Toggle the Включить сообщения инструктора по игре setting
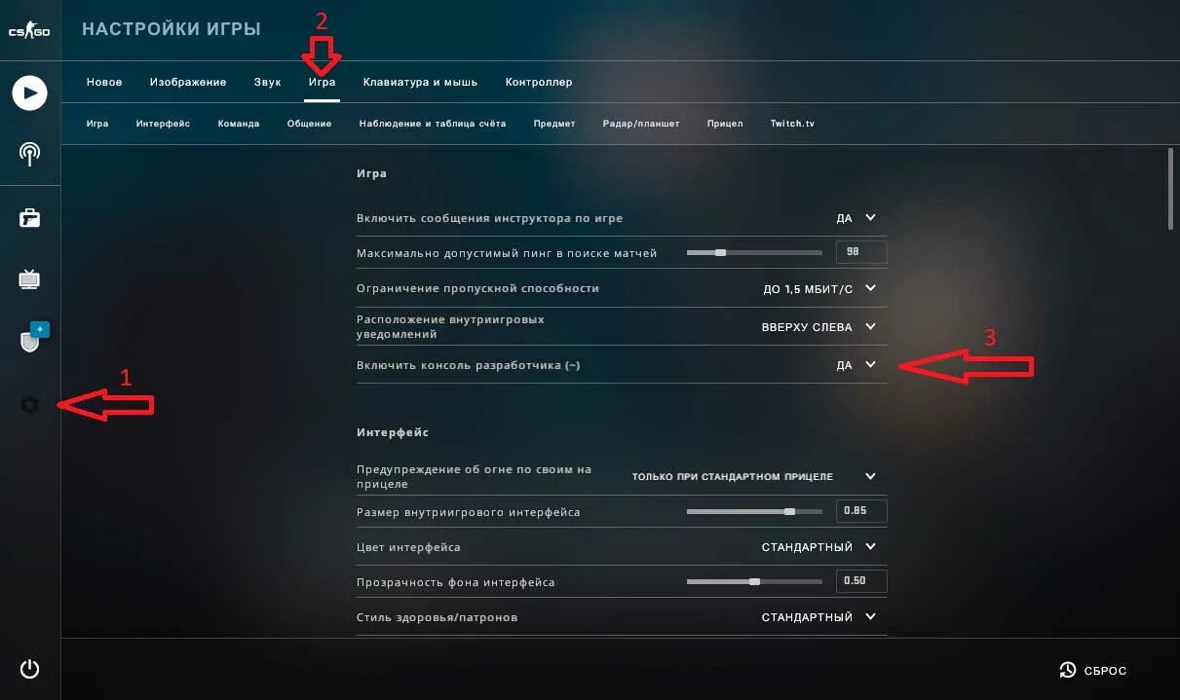The height and width of the screenshot is (700, 1180). (x=857, y=218)
